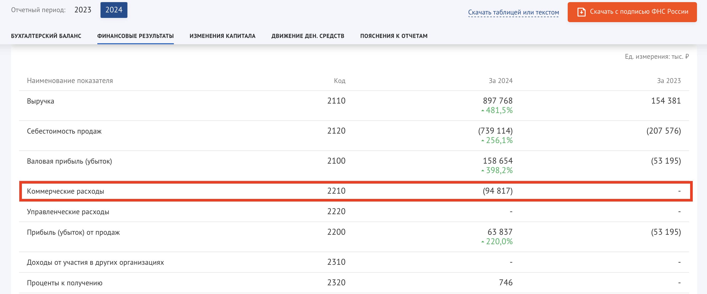Click Себестоимость продаж row label
Image resolution: width=707 pixels, height=294 pixels.
pos(64,131)
